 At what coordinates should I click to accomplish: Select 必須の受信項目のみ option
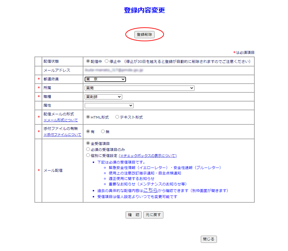click(x=88, y=149)
